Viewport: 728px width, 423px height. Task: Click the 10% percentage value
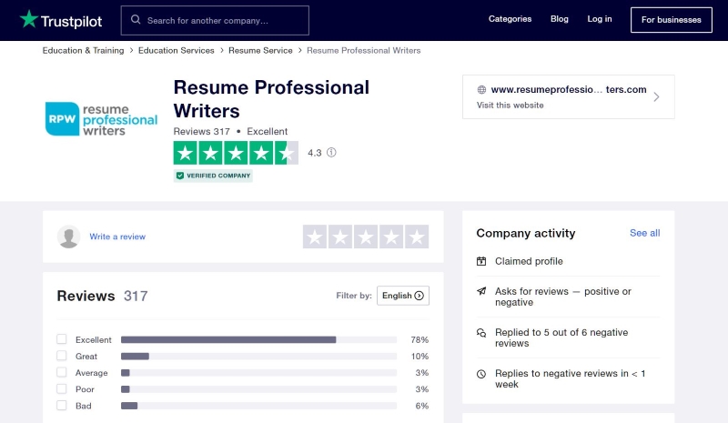420,356
